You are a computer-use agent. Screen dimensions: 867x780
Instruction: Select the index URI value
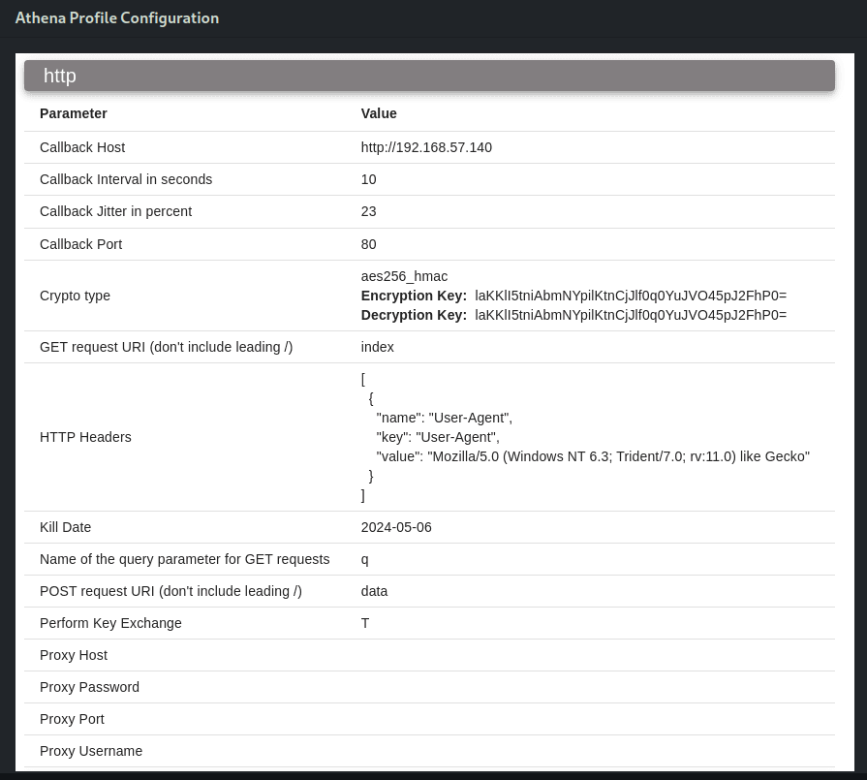coord(378,347)
